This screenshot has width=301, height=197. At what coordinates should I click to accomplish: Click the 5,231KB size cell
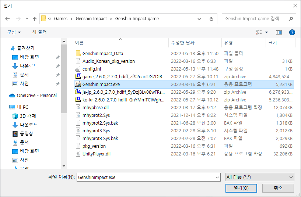pyautogui.click(x=284, y=85)
